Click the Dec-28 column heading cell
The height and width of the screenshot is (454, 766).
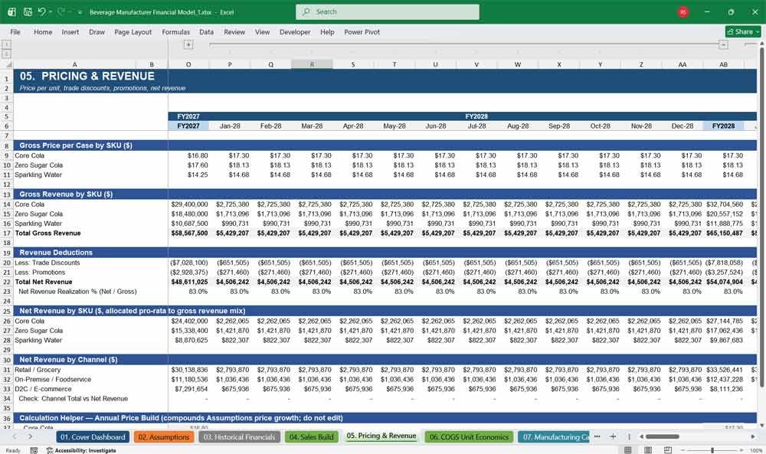tap(683, 126)
